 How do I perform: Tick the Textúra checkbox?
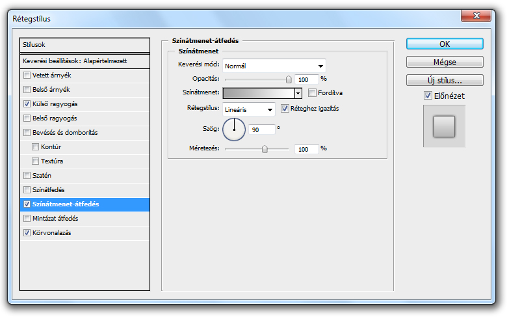(x=36, y=161)
